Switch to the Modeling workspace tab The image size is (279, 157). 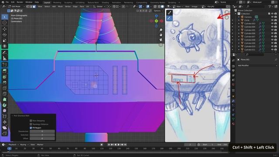point(57,3)
